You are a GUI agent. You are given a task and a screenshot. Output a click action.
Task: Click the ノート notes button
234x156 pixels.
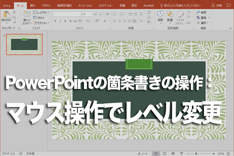click(x=143, y=154)
